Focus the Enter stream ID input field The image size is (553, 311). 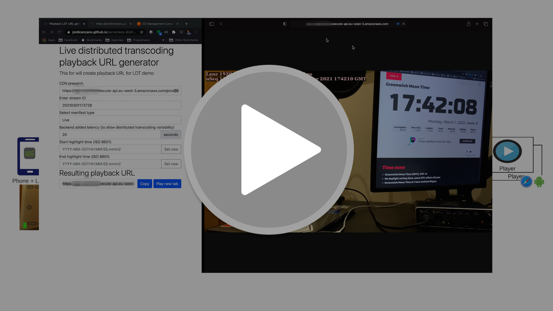click(120, 105)
